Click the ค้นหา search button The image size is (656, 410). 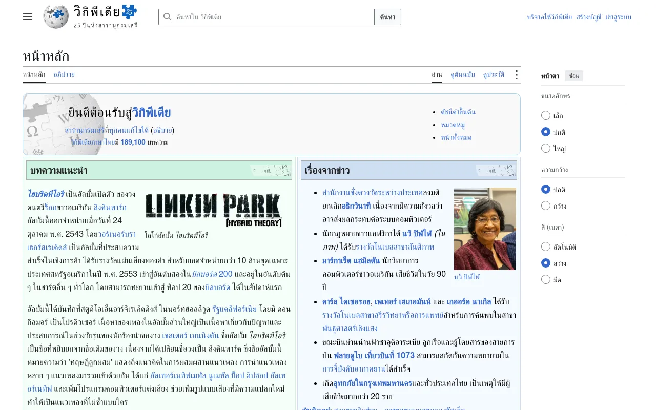click(x=388, y=17)
